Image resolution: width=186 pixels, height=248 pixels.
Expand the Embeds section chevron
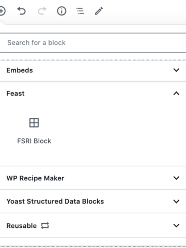[x=176, y=70]
